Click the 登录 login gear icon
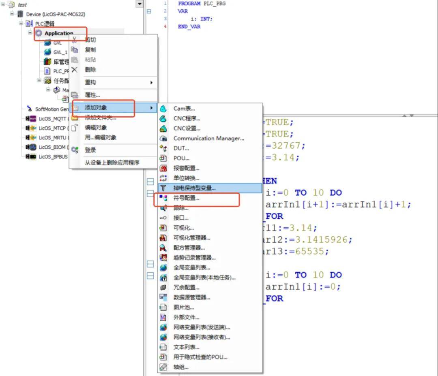 point(75,150)
